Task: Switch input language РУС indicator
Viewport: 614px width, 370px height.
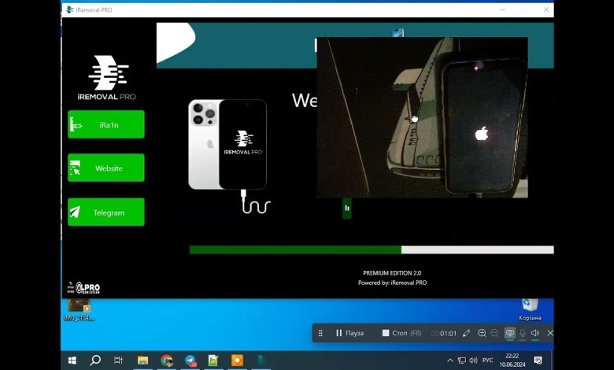Action: [x=487, y=361]
